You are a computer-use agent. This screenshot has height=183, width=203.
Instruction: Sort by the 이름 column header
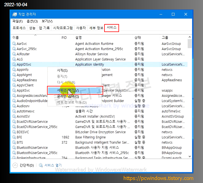(35, 37)
